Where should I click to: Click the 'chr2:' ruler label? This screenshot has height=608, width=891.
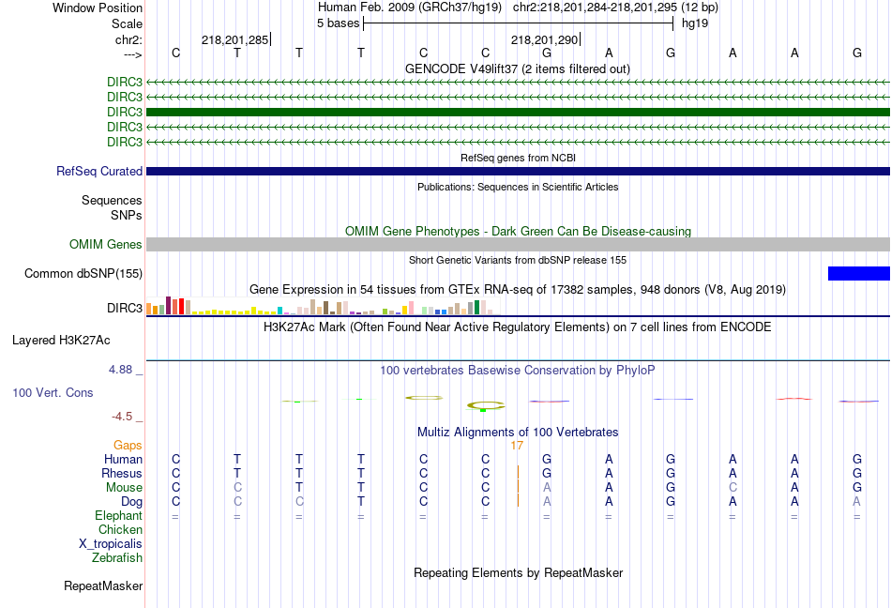click(128, 39)
